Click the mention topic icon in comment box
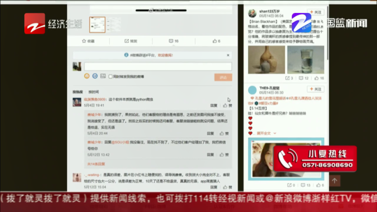The height and width of the screenshot is (212, 377). (x=95, y=76)
